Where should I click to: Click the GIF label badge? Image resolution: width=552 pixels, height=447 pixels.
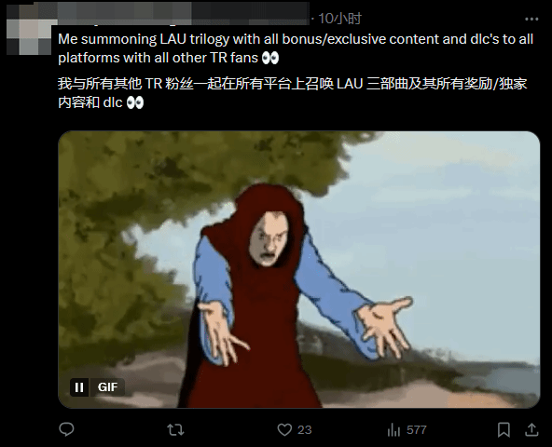click(107, 387)
